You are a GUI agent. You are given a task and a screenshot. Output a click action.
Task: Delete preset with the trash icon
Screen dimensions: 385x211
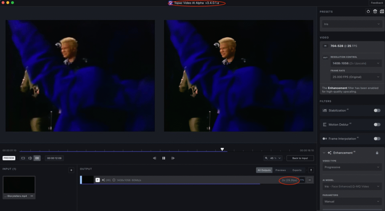(x=375, y=12)
